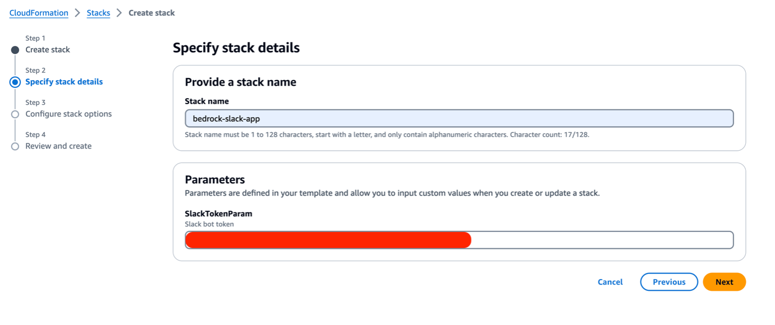Open the CloudFormation breadcrumb link
Image resolution: width=775 pixels, height=325 pixels.
coord(38,12)
